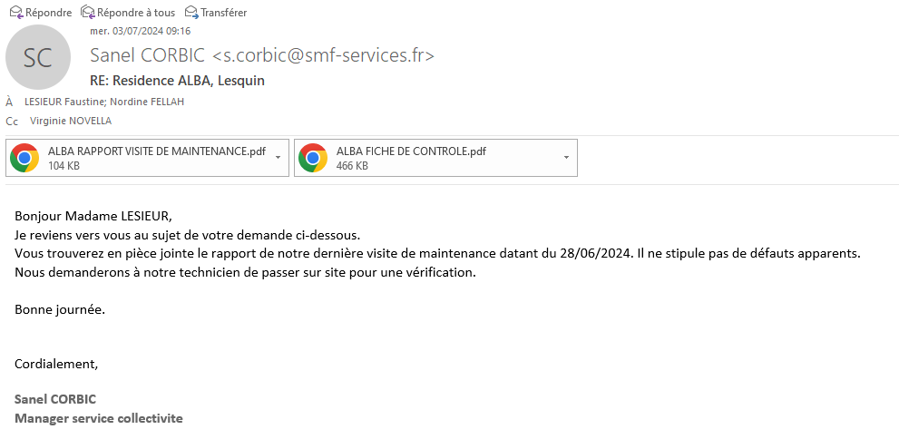Select Cc recipient Virginie NOVELLA
The image size is (899, 439).
[71, 121]
